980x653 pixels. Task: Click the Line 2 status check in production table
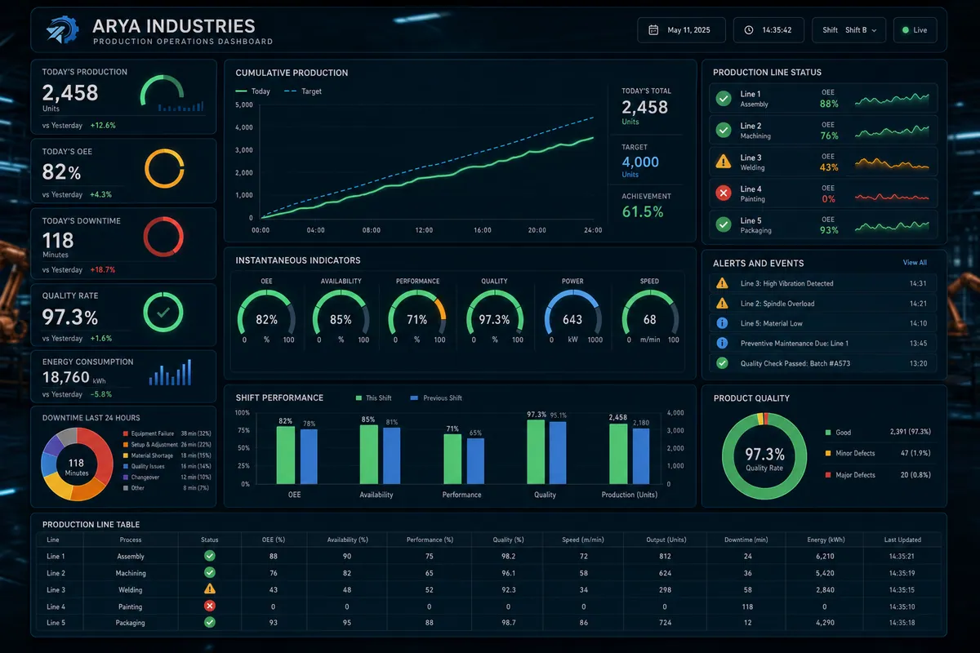tap(210, 572)
